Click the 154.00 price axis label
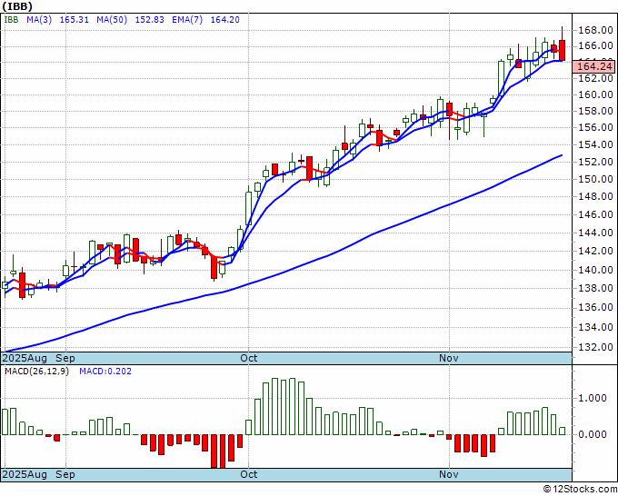 pos(595,145)
